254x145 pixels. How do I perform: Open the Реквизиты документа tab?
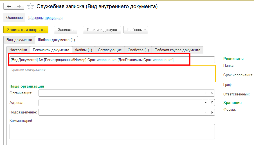(x=51, y=50)
